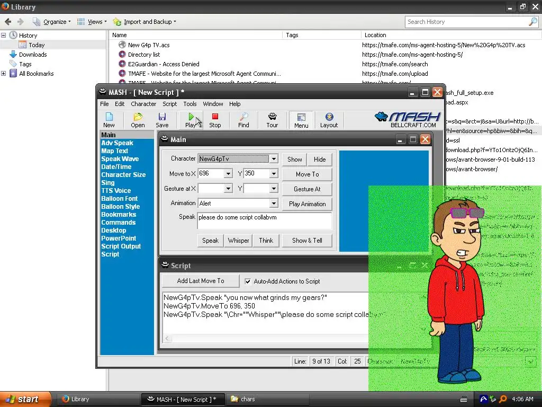Select Adv Speak in the MASH sidebar

117,143
